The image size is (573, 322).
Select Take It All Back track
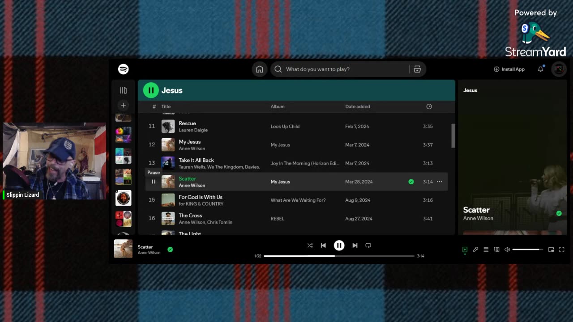coord(196,160)
